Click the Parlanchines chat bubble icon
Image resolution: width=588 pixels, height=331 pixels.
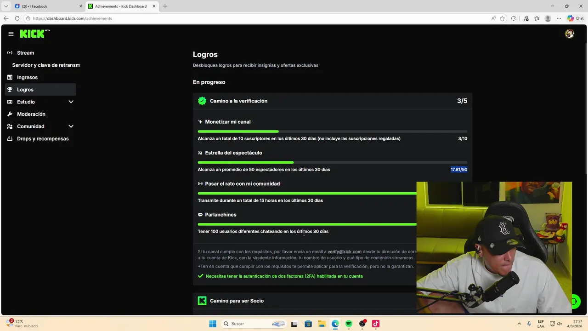(x=200, y=215)
